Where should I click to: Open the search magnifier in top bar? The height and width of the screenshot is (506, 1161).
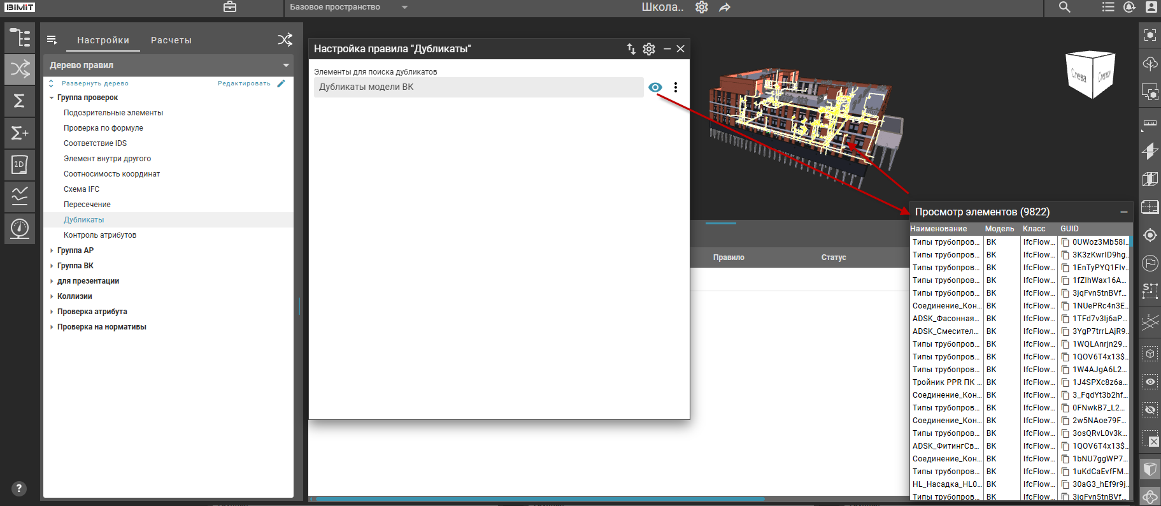click(x=1064, y=7)
